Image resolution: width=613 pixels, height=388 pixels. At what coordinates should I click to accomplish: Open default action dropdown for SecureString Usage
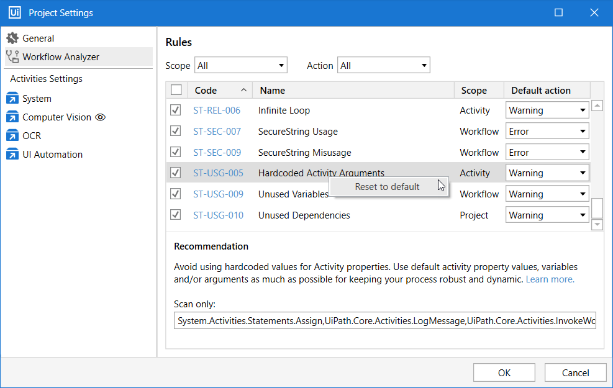(x=547, y=132)
